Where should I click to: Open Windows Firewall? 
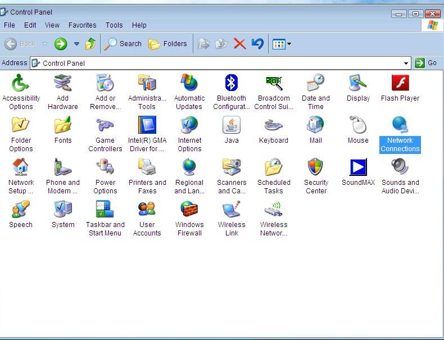189,218
